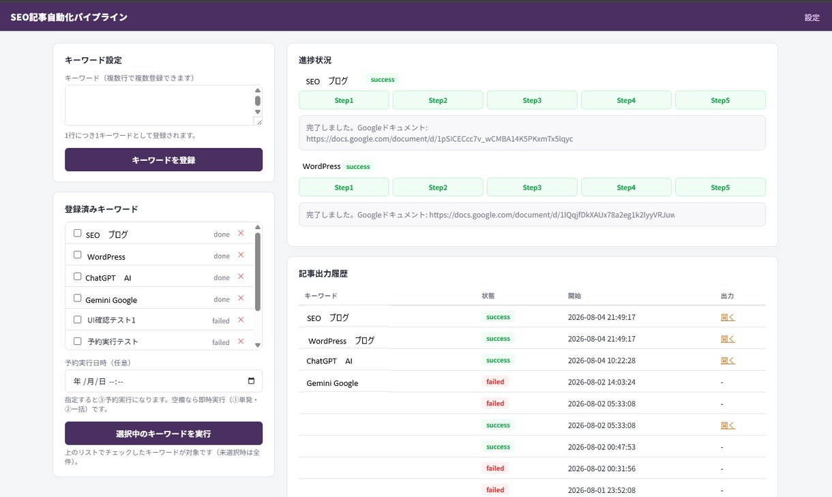Delete UI確認テスト1 keyword with red X
The image size is (832, 497).
(241, 320)
